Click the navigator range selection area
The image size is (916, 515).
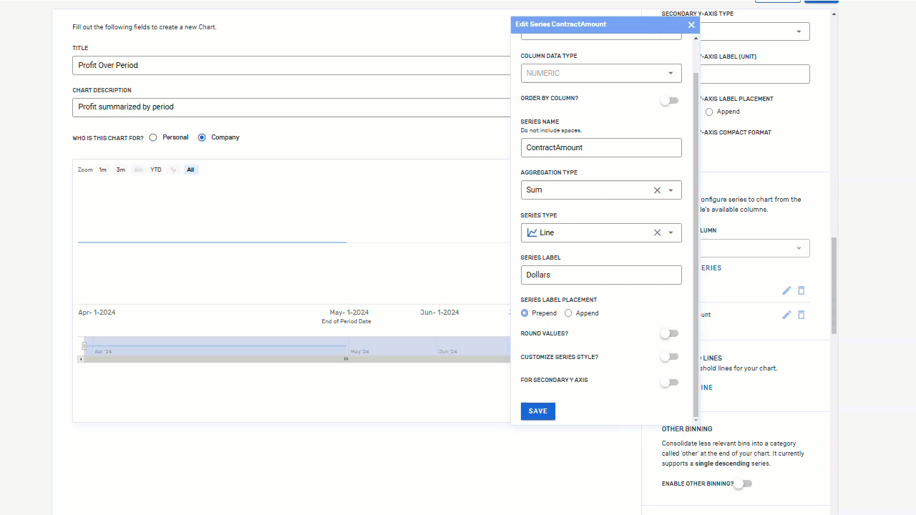point(297,346)
